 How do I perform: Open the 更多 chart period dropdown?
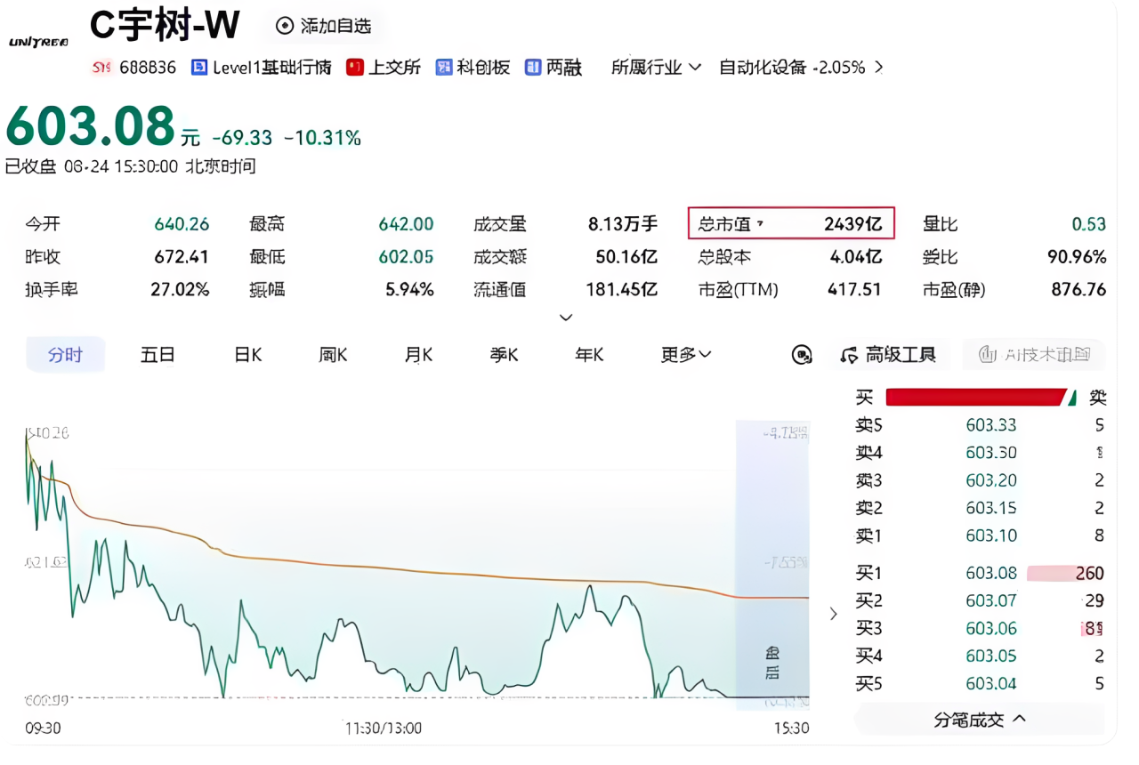(685, 355)
